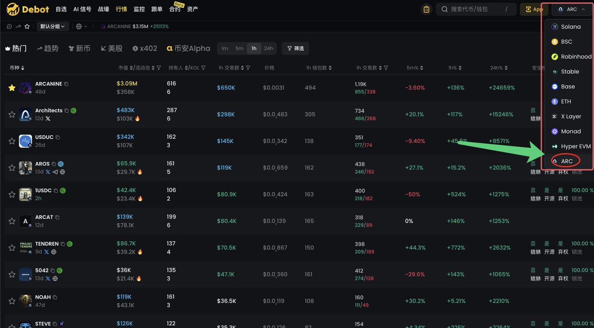Filter the market cap/liquidity column
594x328 pixels.
[x=158, y=68]
